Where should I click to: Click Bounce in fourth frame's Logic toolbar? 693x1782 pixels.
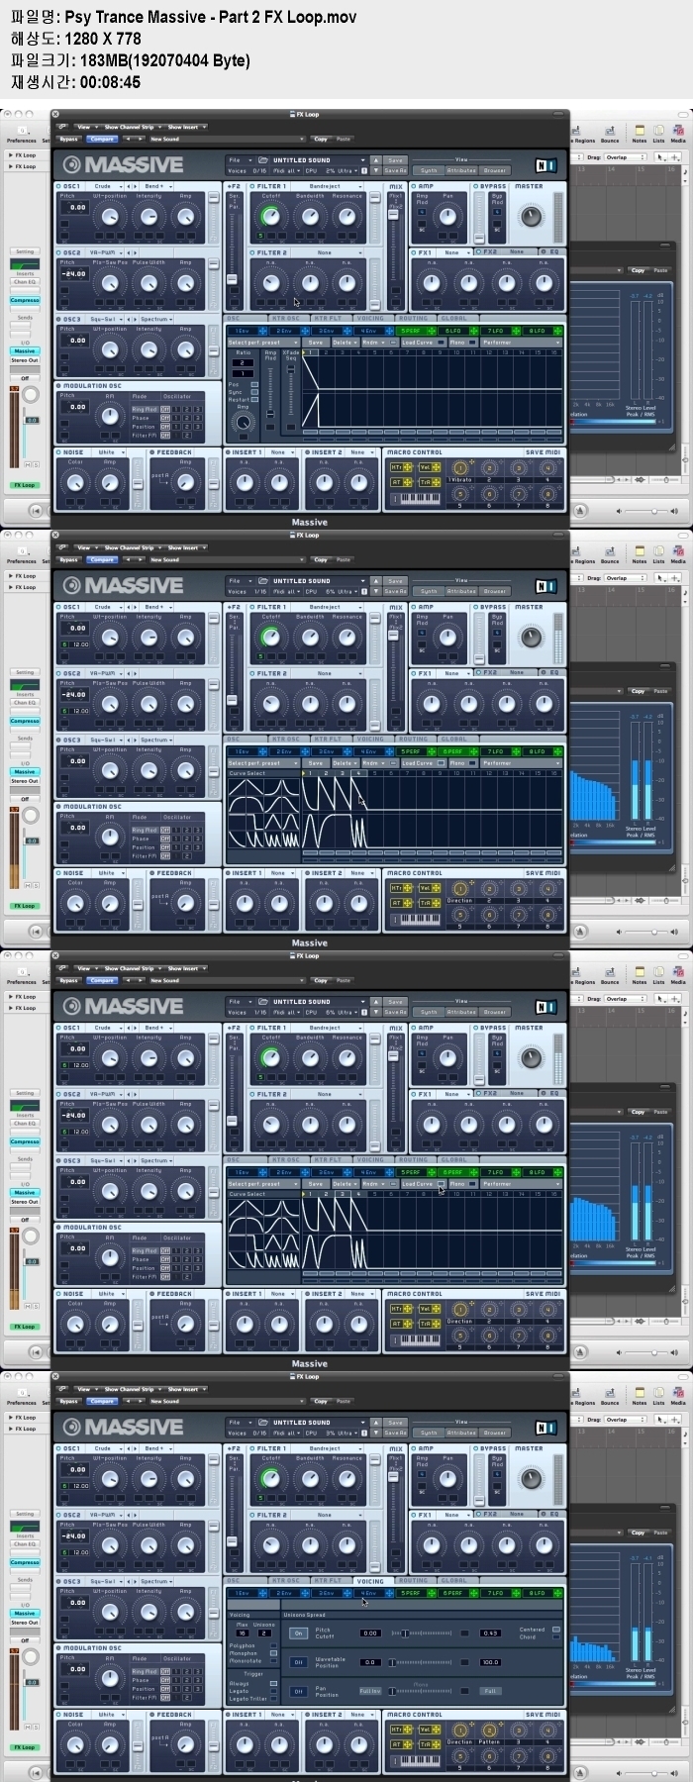610,1396
